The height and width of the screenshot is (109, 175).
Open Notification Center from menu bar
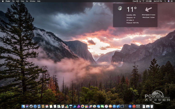(172, 1)
